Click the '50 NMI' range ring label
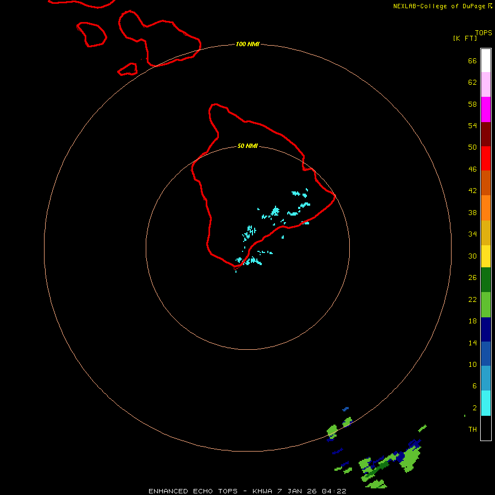495x495 pixels. pos(248,146)
